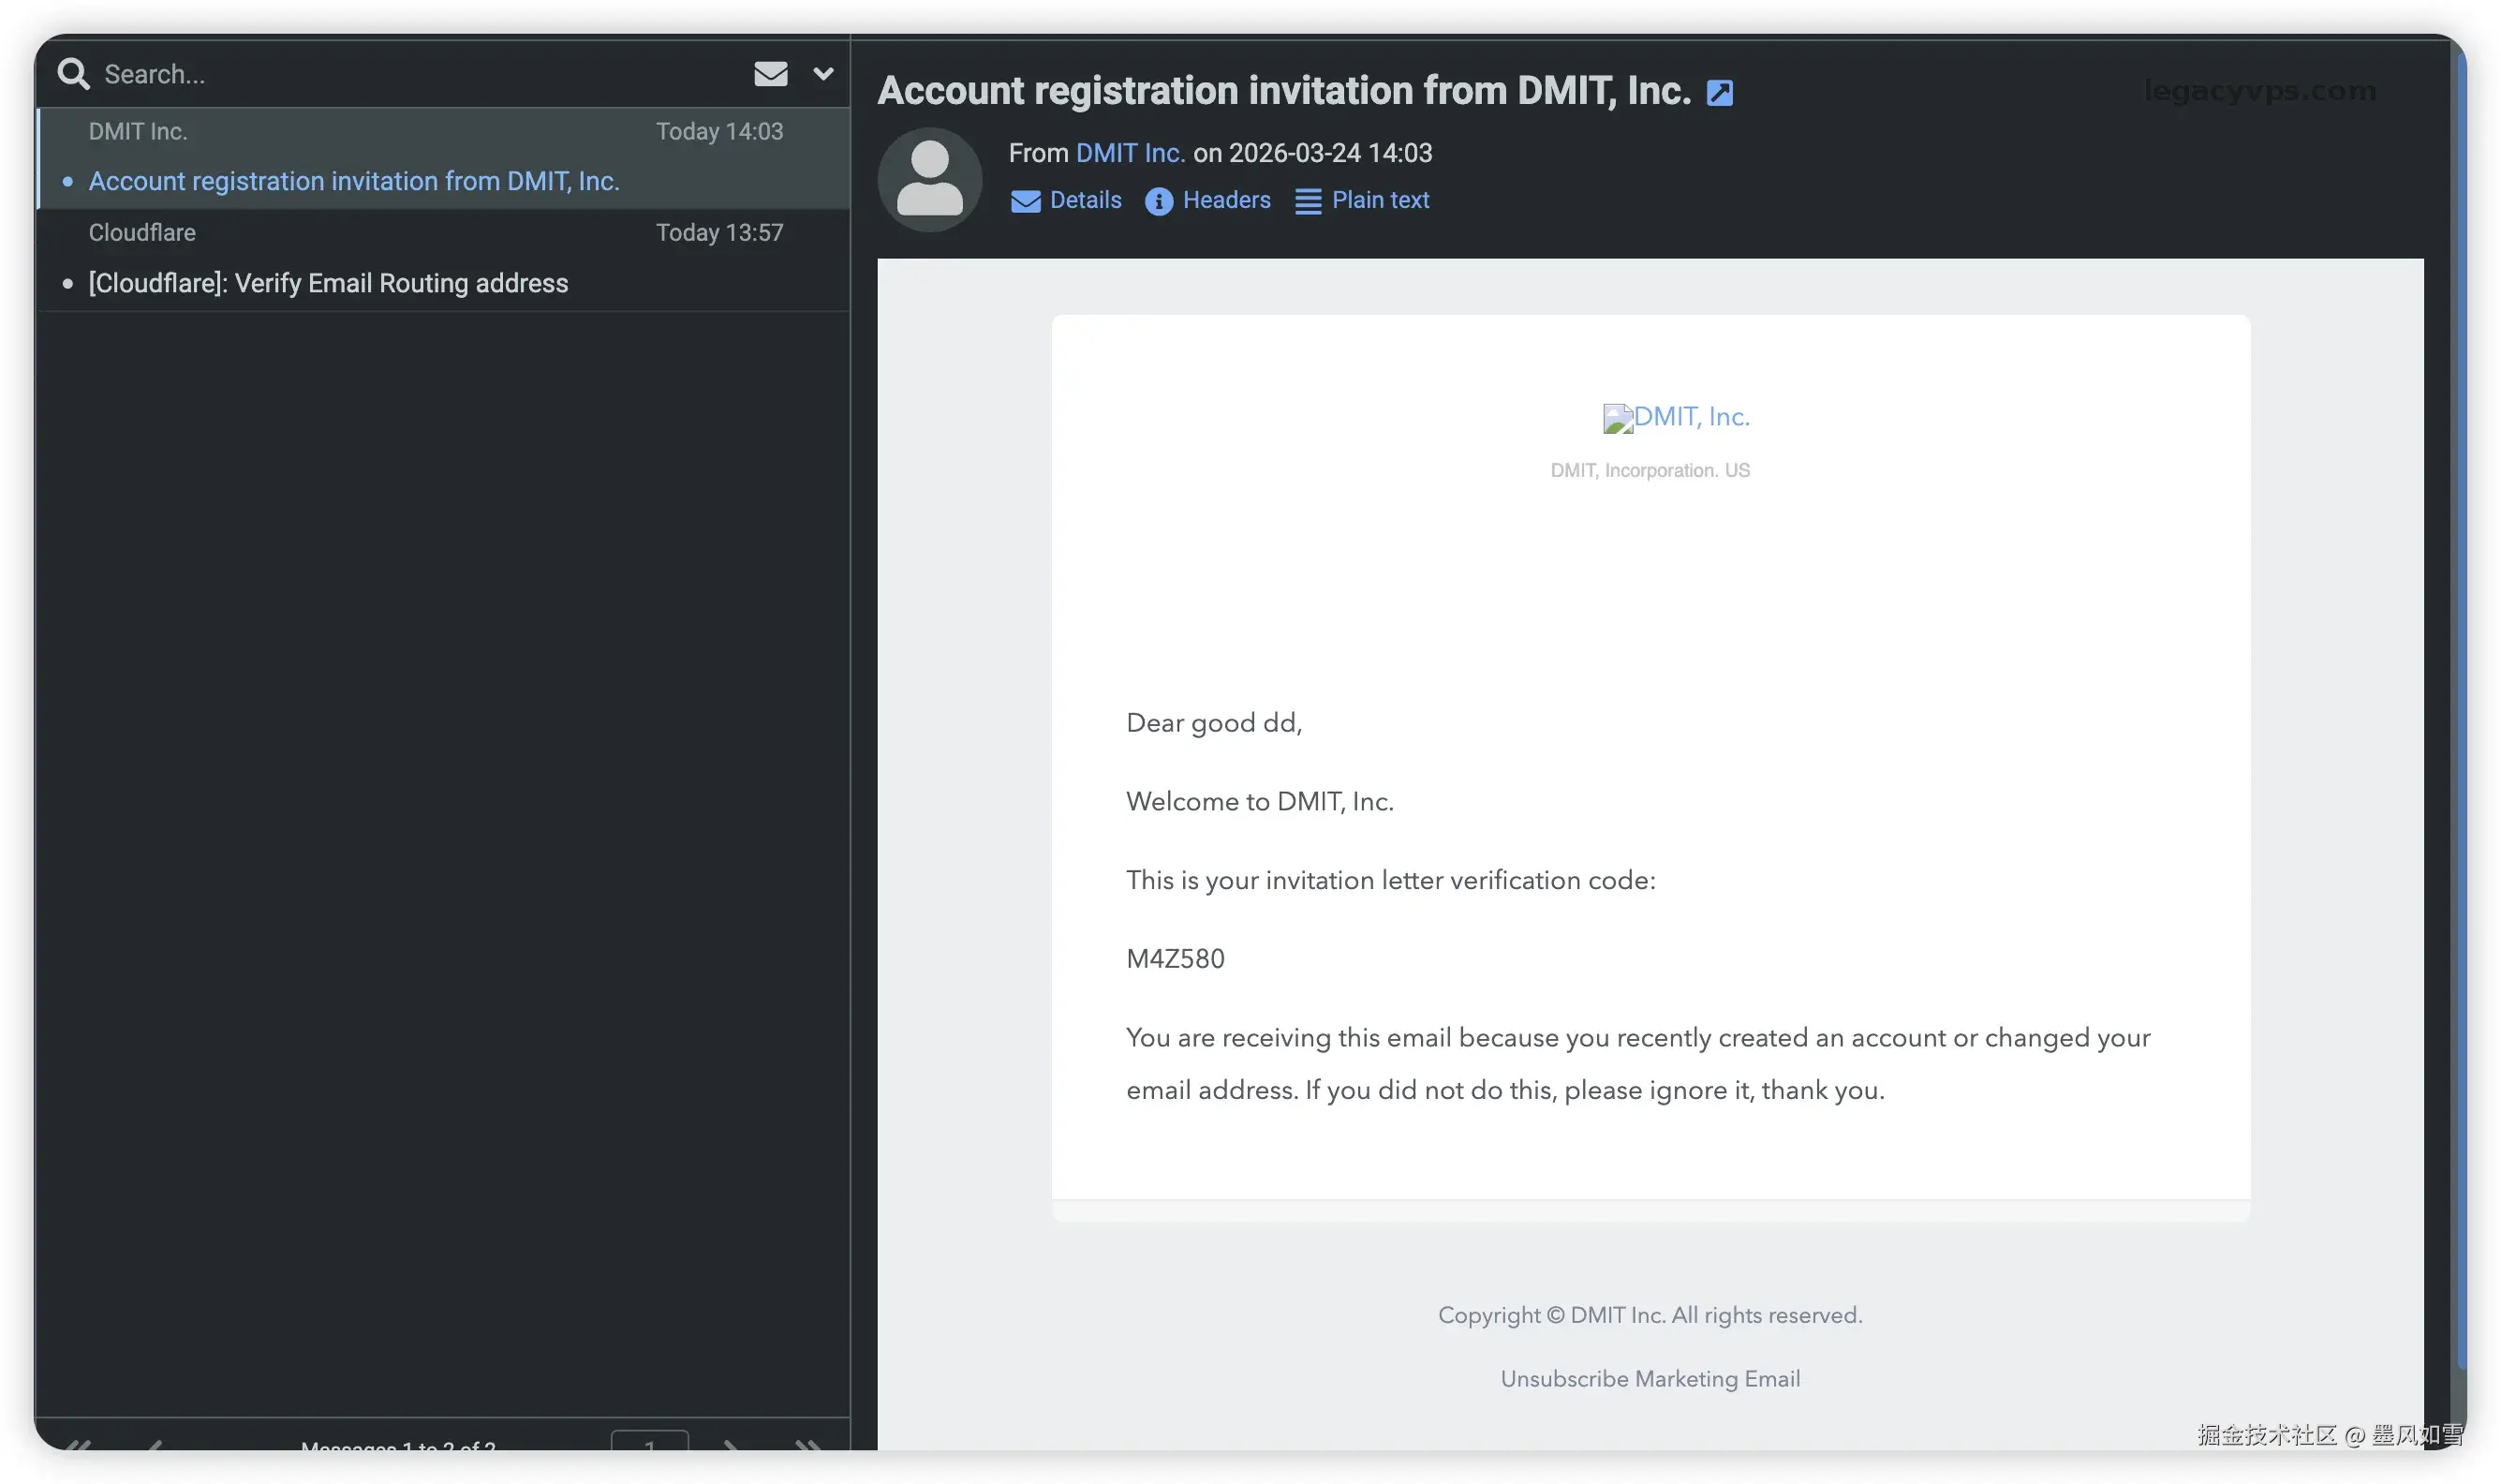2501x1484 pixels.
Task: Click the sender avatar placeholder
Action: (x=928, y=179)
